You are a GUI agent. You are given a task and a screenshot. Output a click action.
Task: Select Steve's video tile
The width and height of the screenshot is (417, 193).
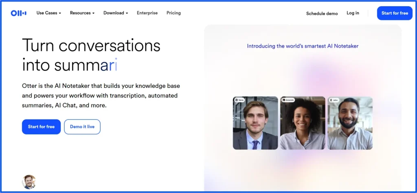255,124
